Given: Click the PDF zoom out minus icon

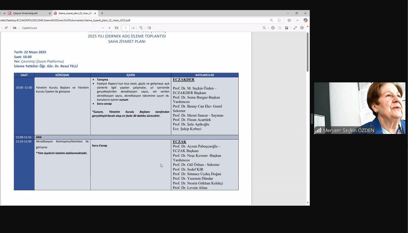Looking at the screenshot, I should [103, 28].
